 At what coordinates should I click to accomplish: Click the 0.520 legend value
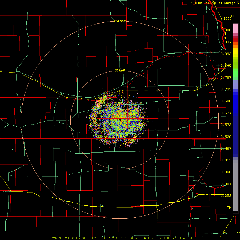226,137
